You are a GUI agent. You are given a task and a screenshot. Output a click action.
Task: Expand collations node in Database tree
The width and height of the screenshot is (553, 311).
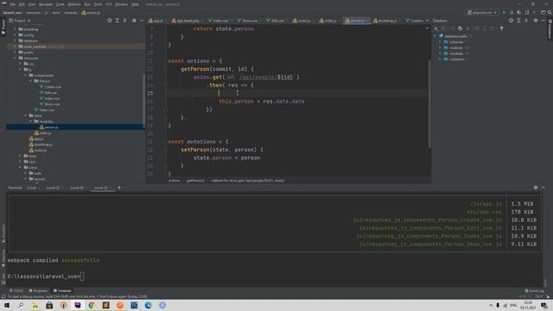[x=440, y=60]
